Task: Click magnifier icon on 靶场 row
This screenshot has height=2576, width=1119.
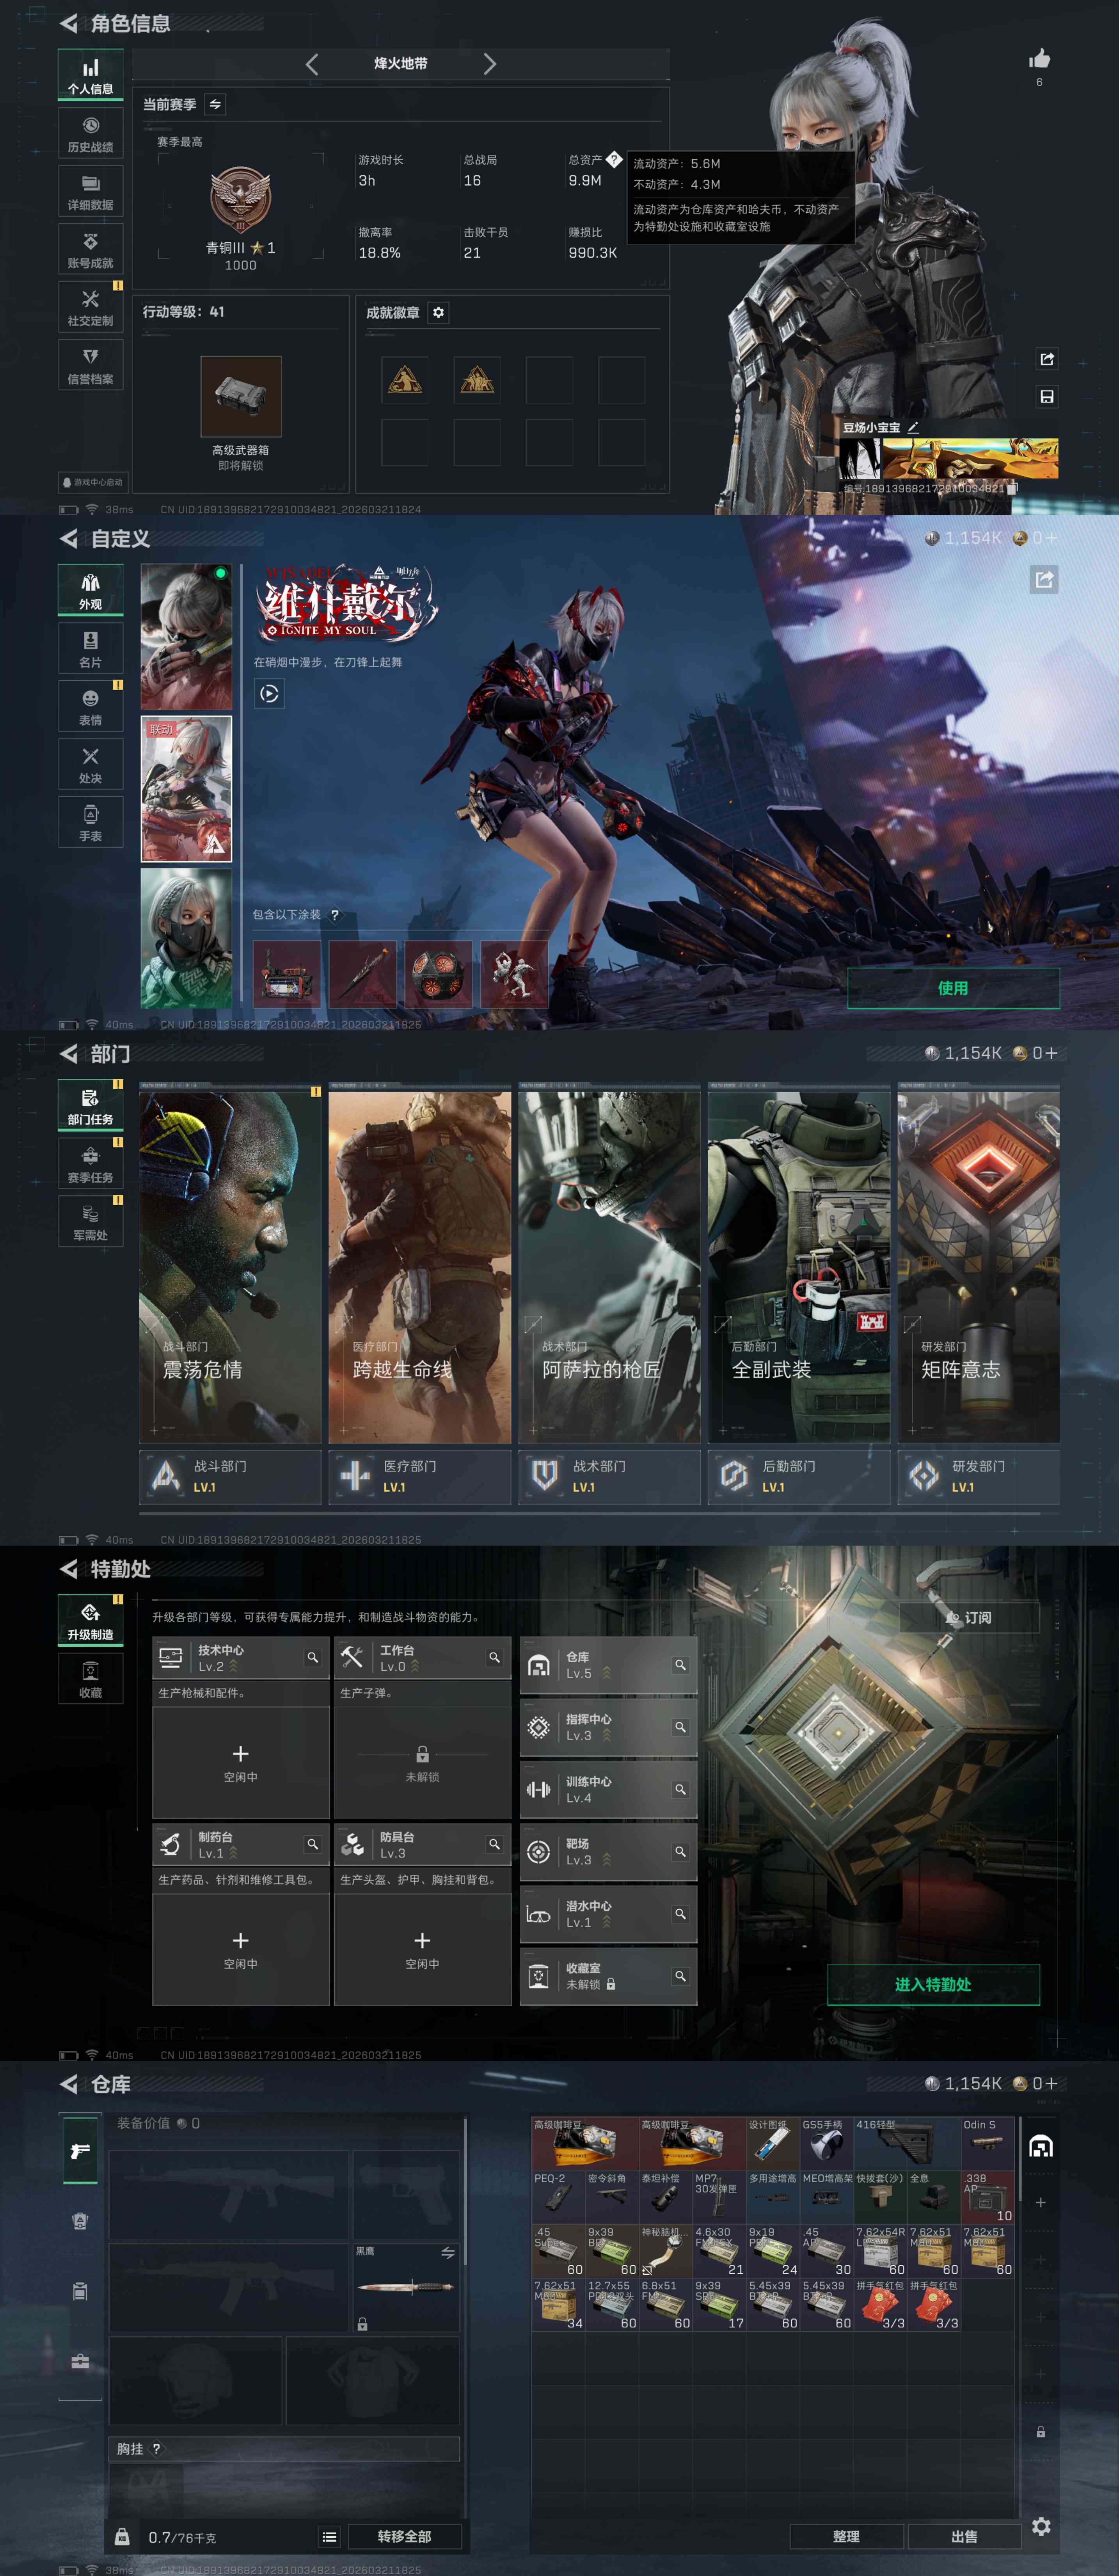Action: point(680,1852)
